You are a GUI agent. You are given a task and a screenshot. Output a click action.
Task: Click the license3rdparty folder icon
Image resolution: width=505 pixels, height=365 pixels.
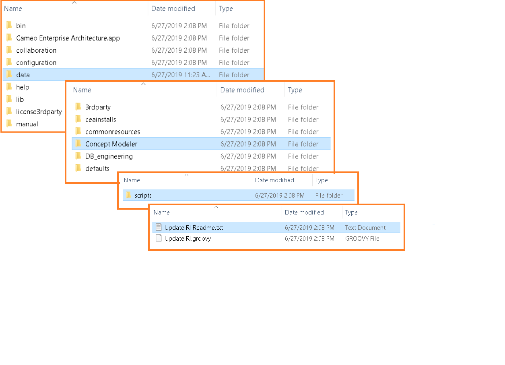(x=9, y=111)
